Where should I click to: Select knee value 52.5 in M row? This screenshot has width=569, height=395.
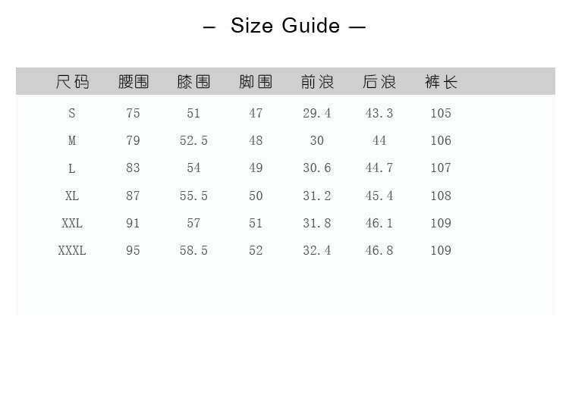click(x=193, y=140)
